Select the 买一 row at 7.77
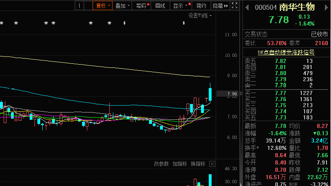Image resolution: width=331 pixels, height=186 pixels. [286, 93]
